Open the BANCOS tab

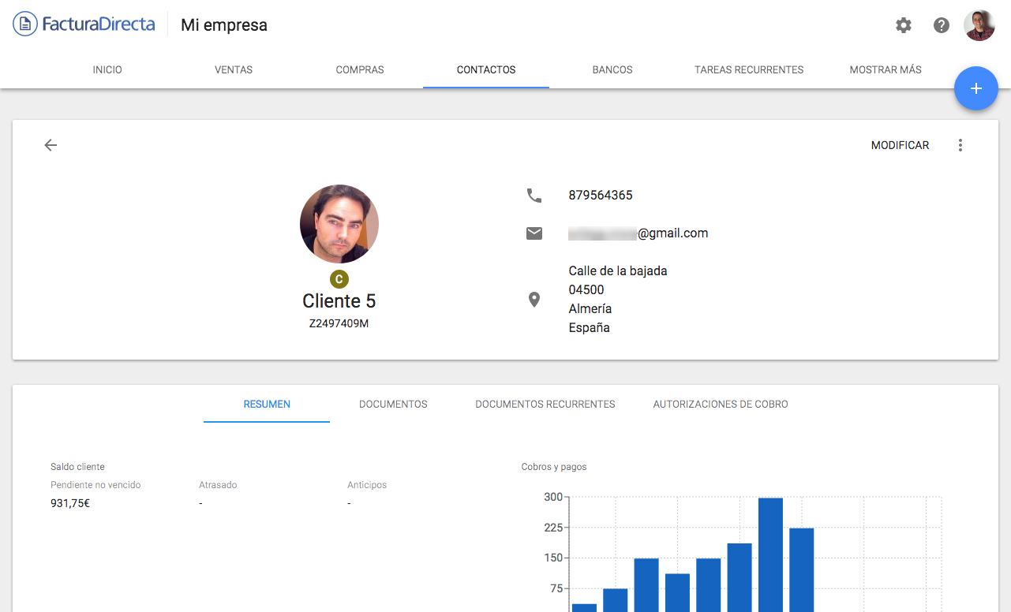click(x=612, y=69)
